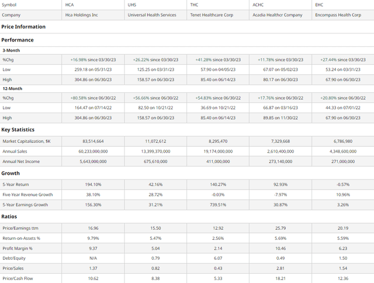This screenshot has height=283, width=374.
Task: Click the Annual Sales row label
Action: [15, 151]
